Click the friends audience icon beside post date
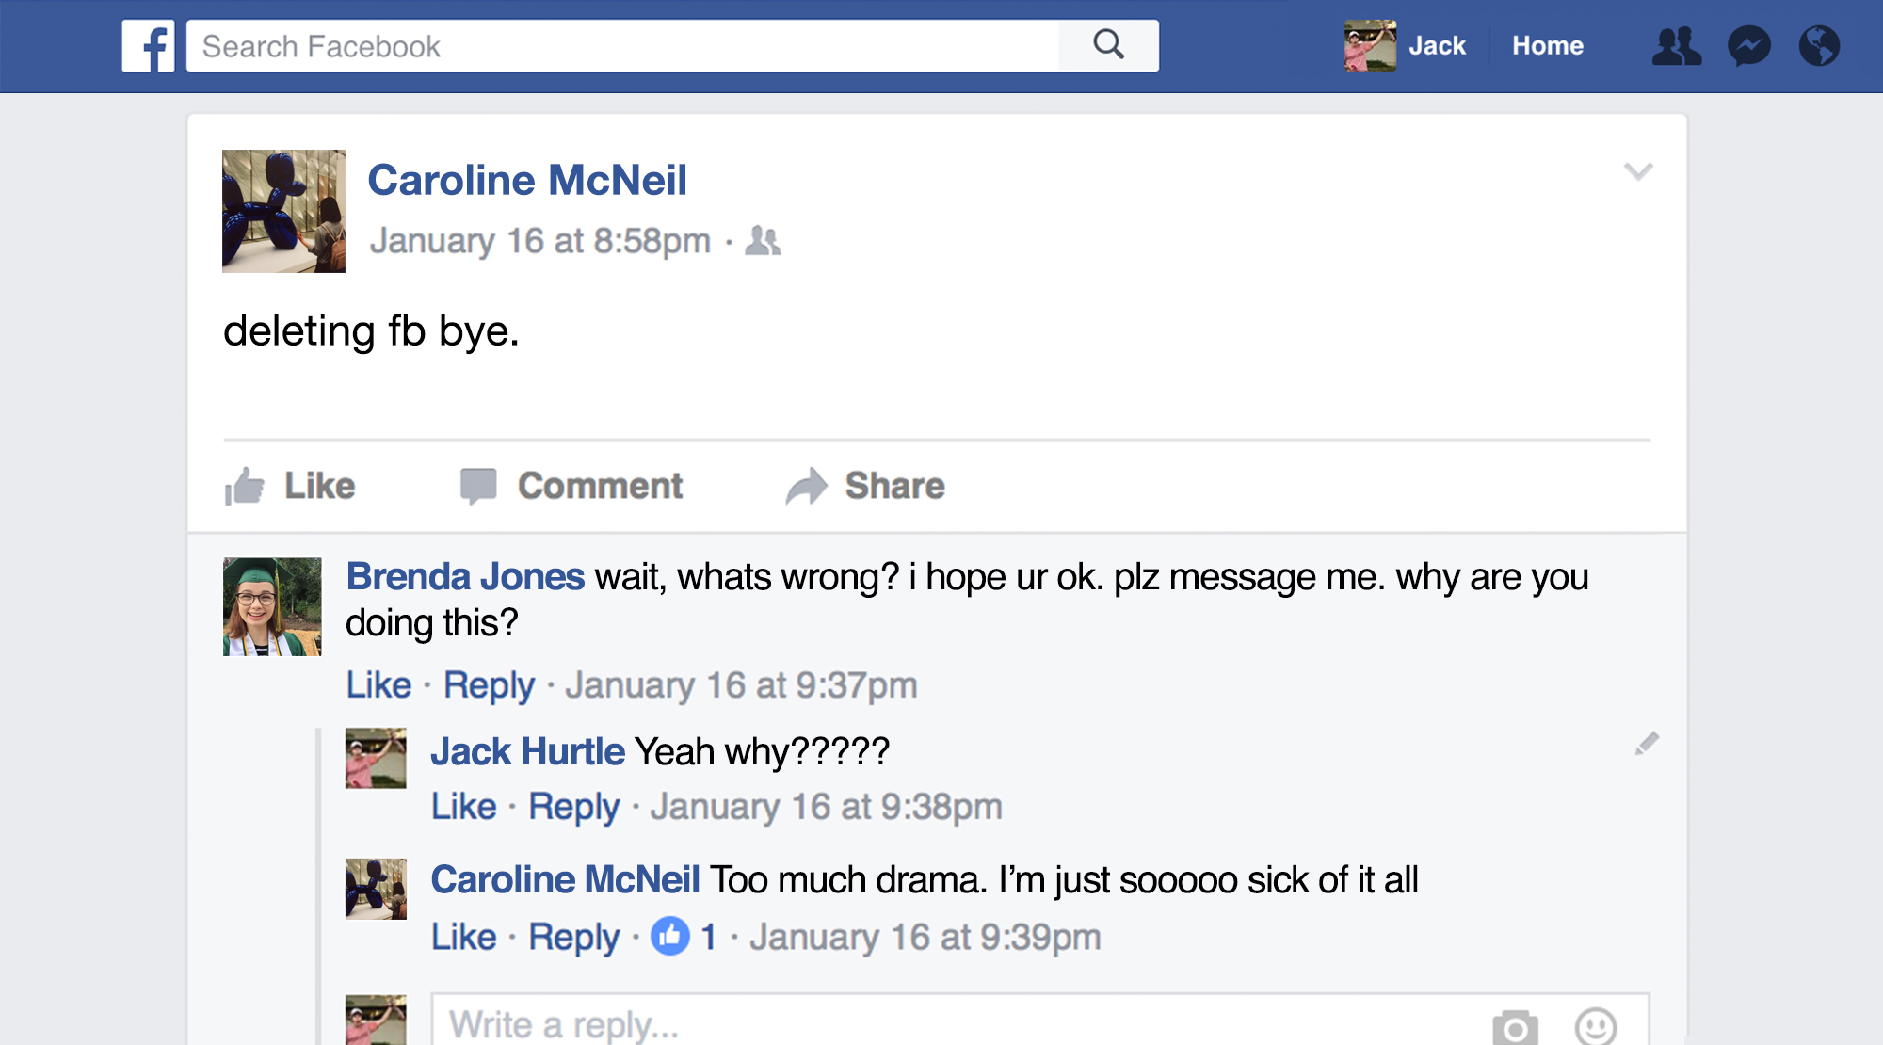 click(x=763, y=241)
